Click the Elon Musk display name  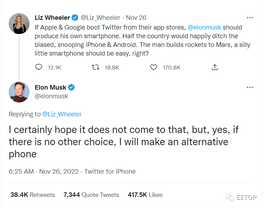click(x=51, y=87)
